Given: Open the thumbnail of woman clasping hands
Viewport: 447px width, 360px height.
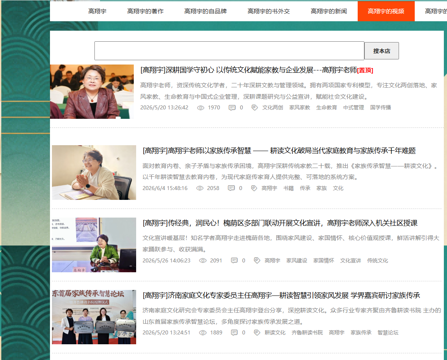Looking at the screenshot, I should [x=94, y=172].
